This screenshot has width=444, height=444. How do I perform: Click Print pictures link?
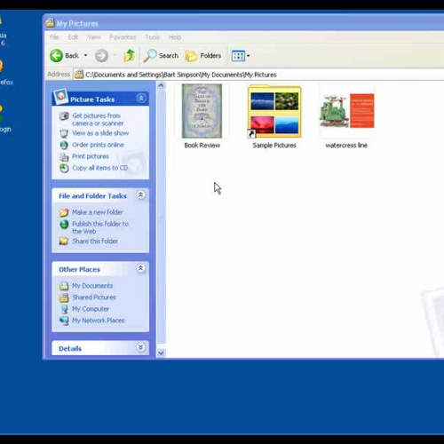91,156
